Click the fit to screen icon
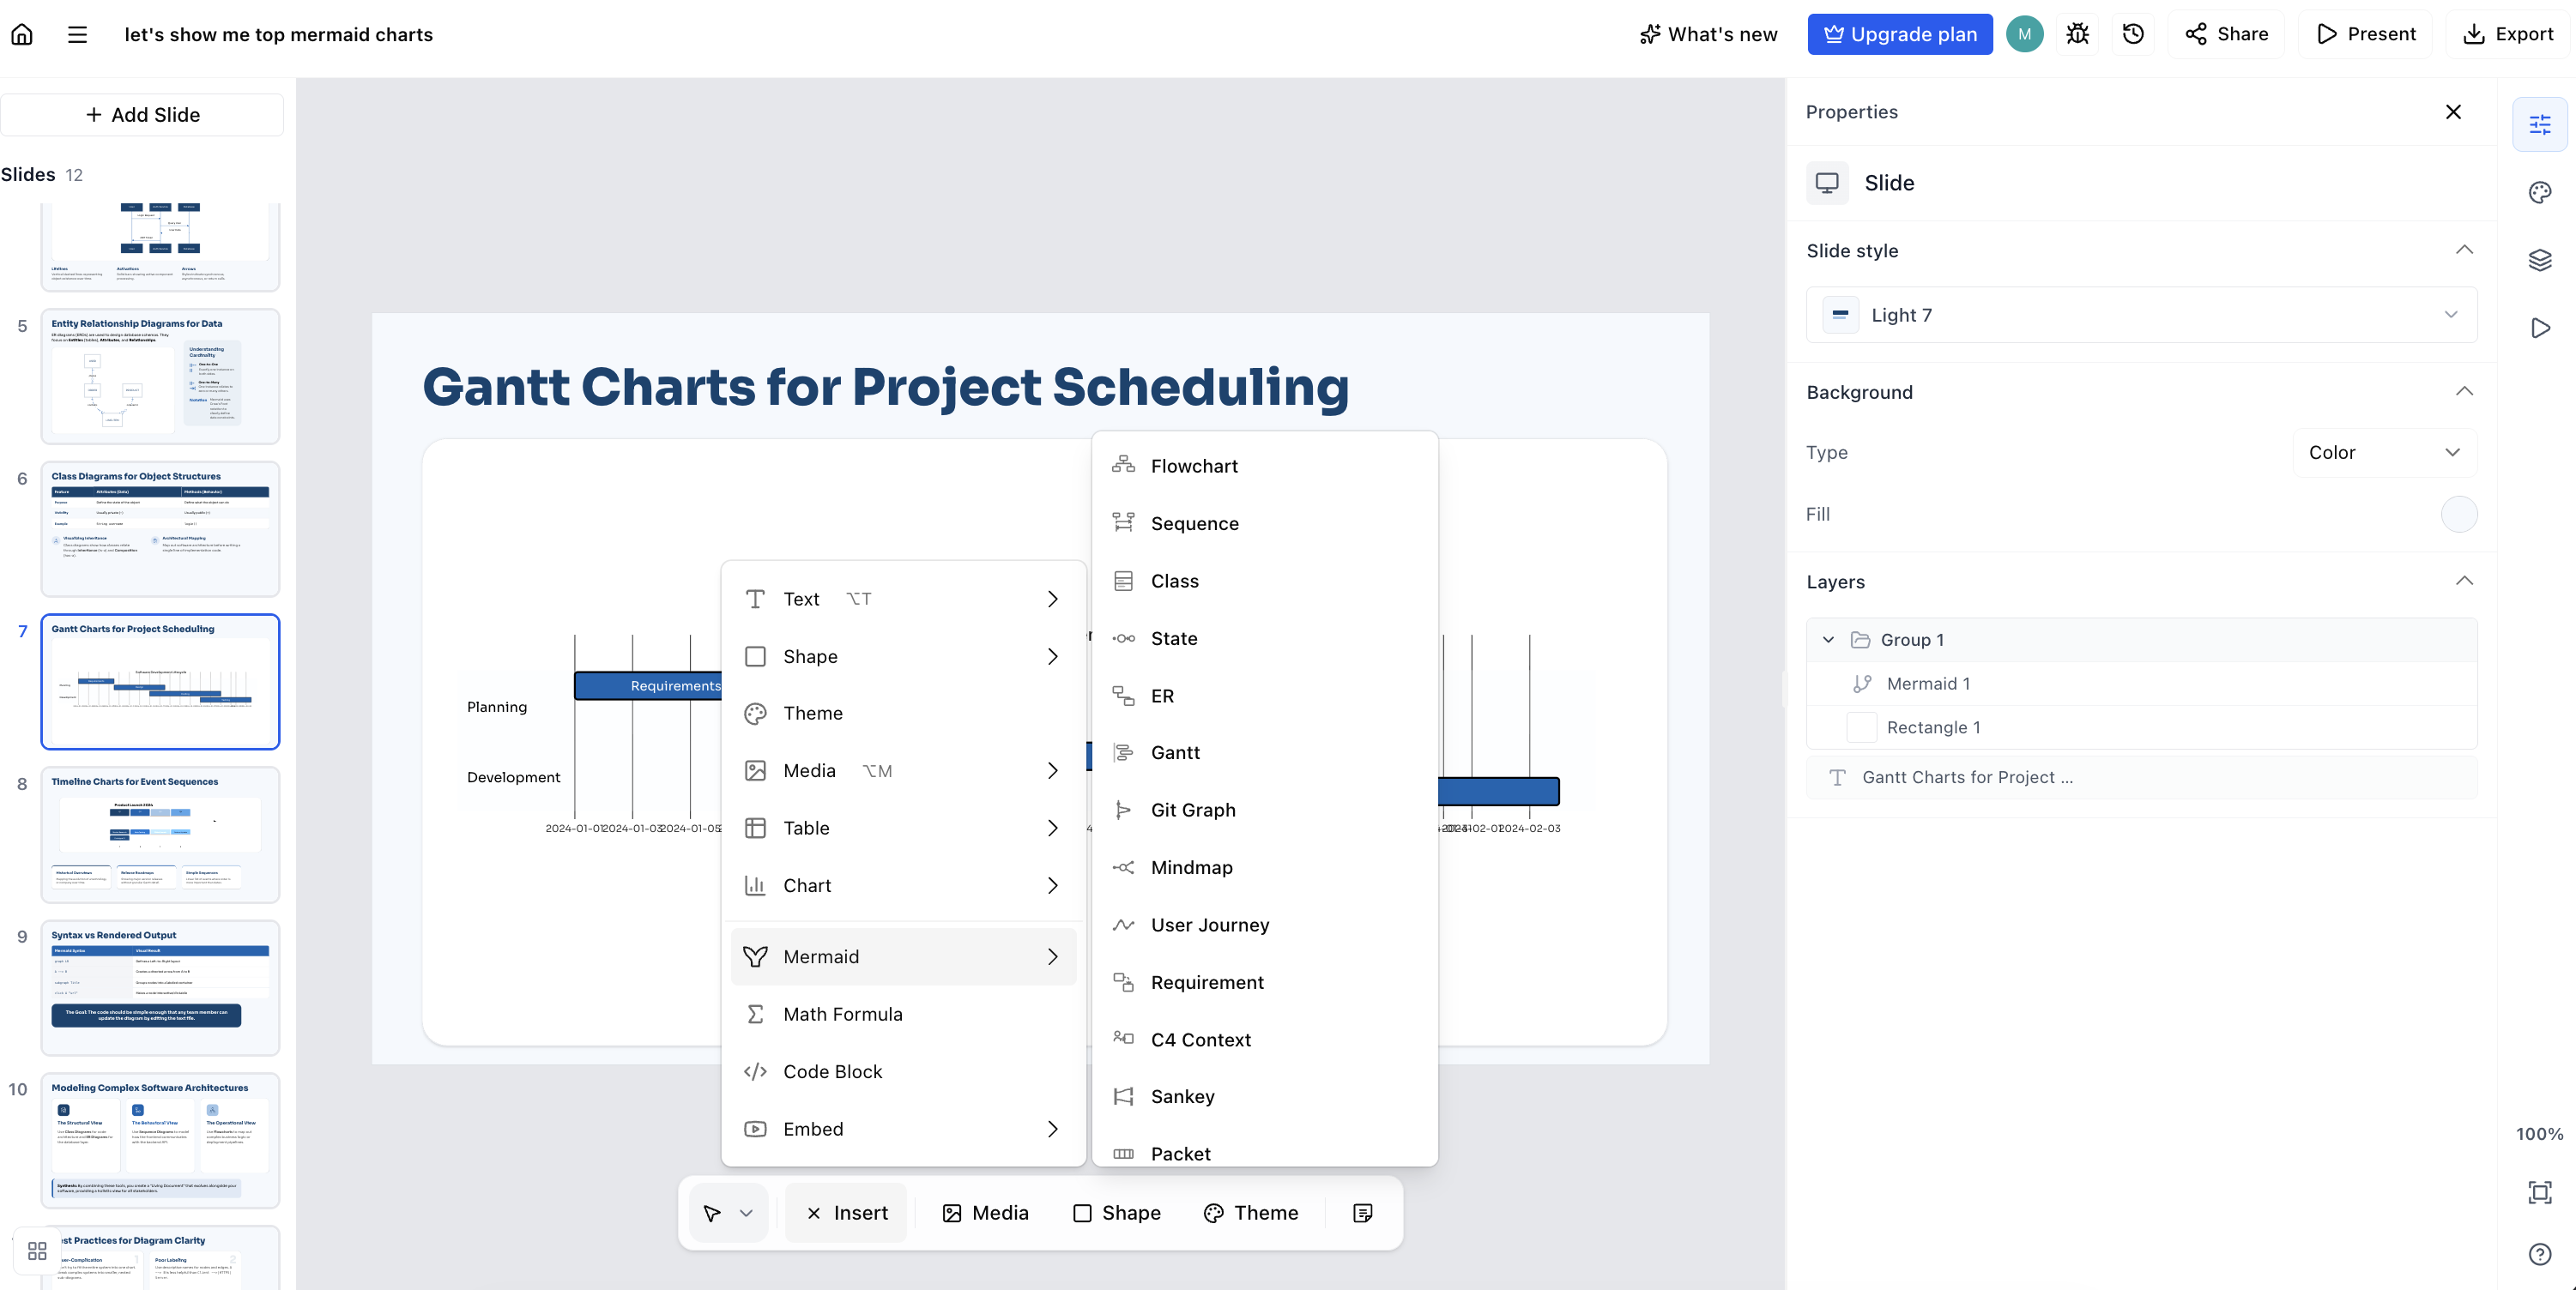The image size is (2576, 1290). pyautogui.click(x=2540, y=1192)
